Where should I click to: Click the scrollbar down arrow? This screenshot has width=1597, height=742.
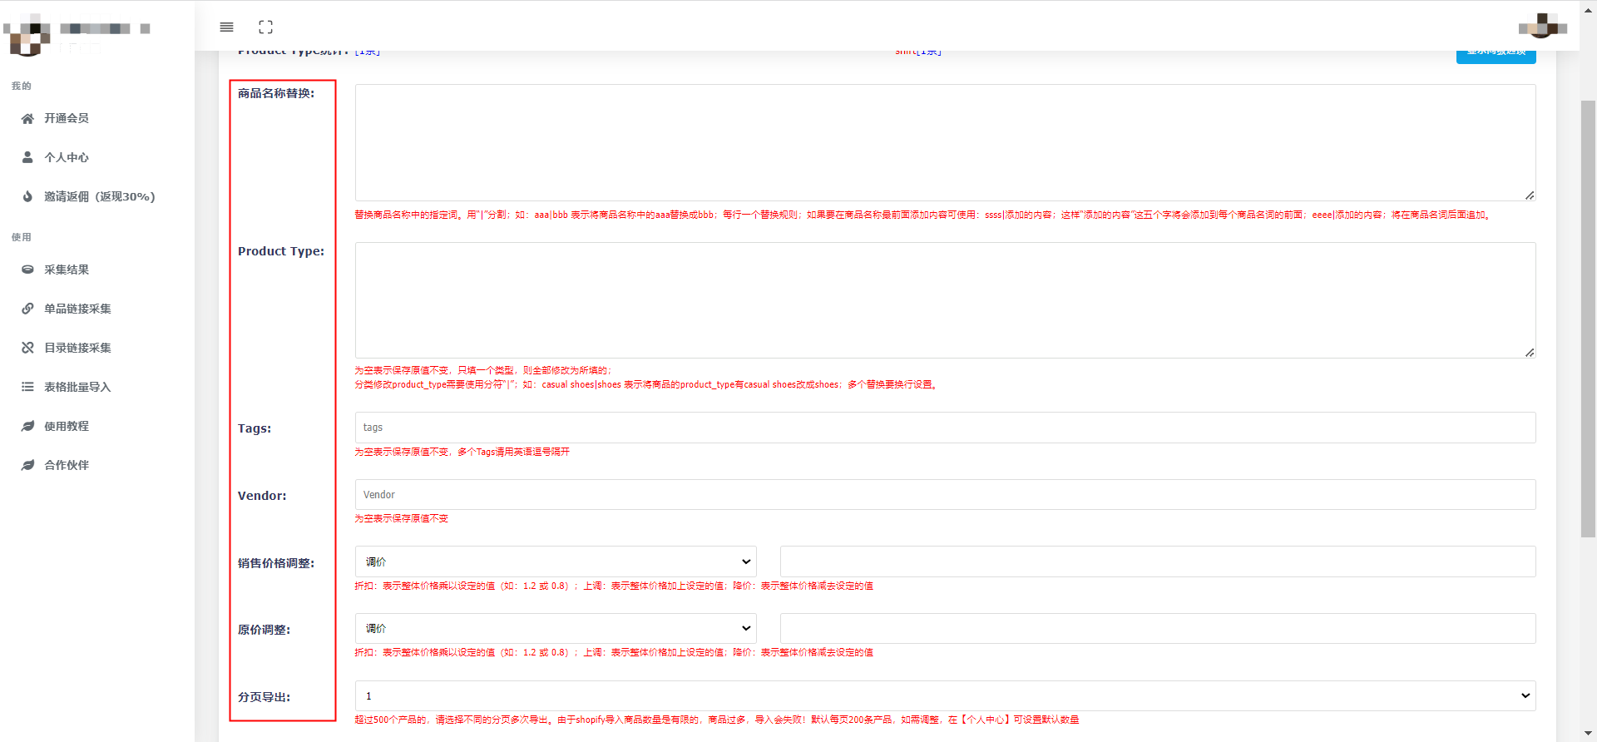pyautogui.click(x=1588, y=734)
